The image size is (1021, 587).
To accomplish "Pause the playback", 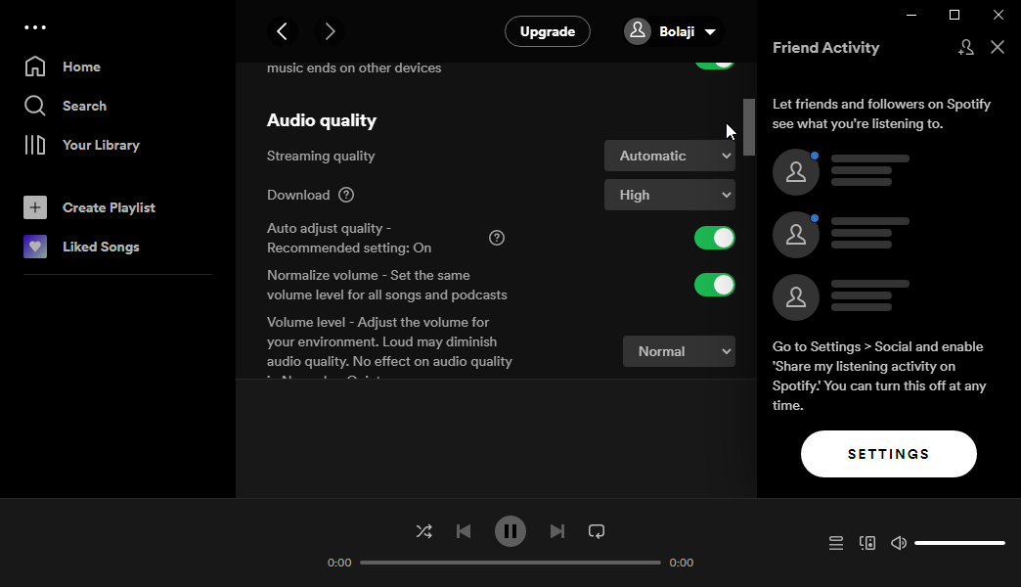I will click(x=510, y=531).
